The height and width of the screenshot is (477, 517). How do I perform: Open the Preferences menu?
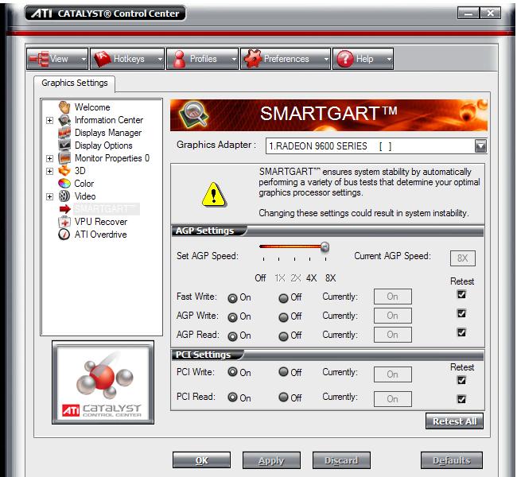pos(285,59)
